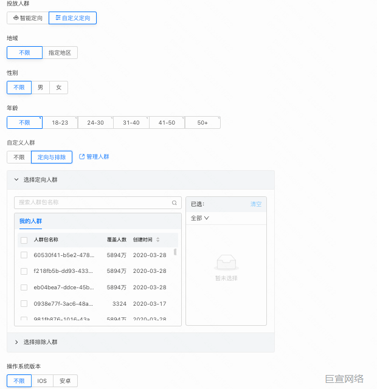Set gender to 女
The image size is (377, 389).
[58, 88]
